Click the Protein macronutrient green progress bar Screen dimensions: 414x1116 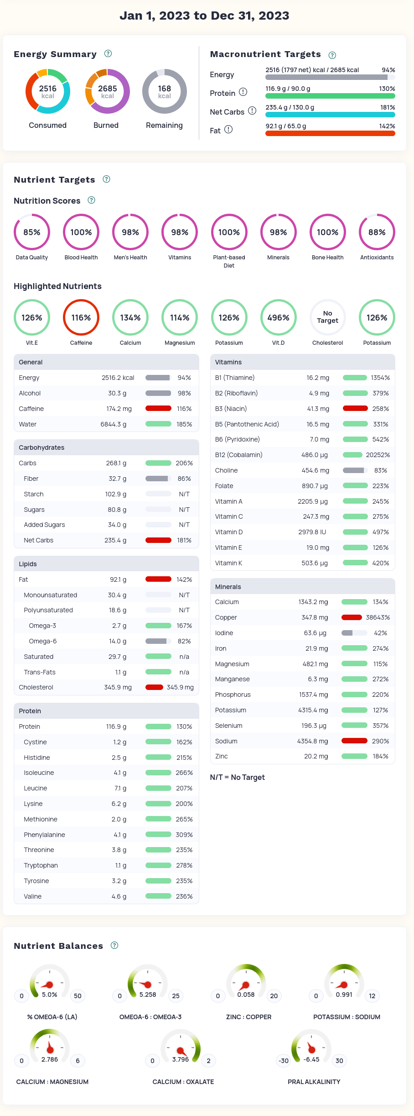pos(330,96)
